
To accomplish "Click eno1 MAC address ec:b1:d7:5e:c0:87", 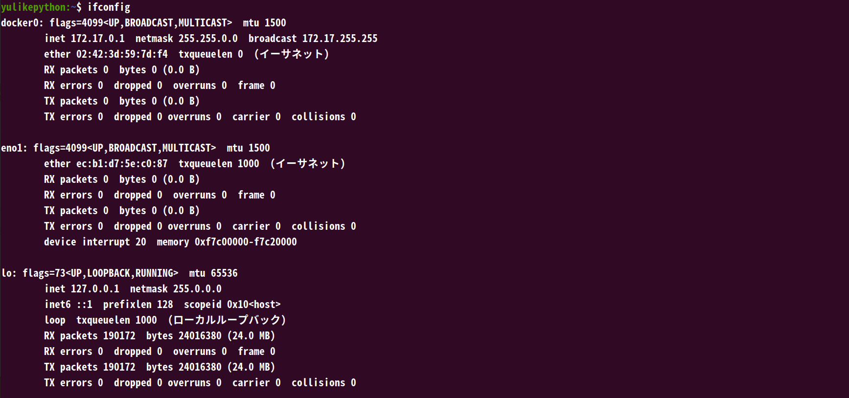I will 122,164.
